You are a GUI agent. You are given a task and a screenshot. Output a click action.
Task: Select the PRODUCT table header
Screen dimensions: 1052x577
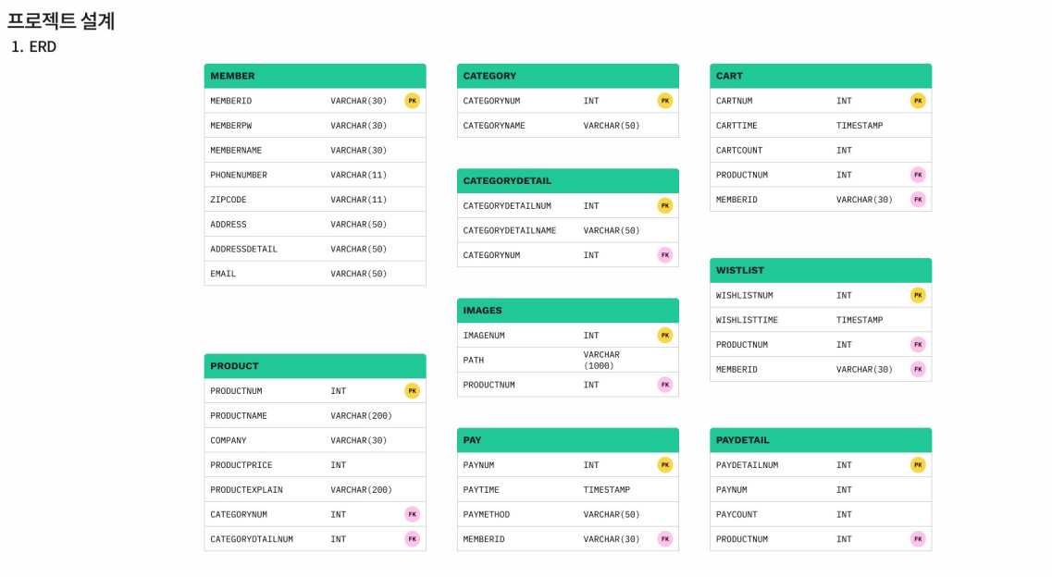[315, 366]
